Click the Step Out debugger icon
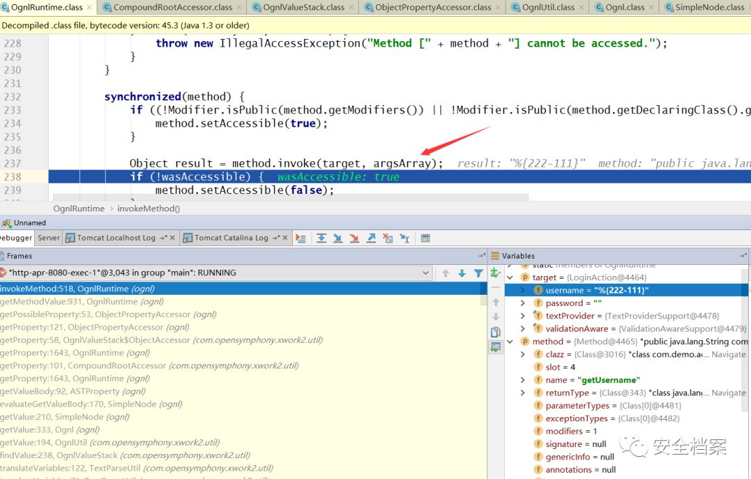 point(371,238)
